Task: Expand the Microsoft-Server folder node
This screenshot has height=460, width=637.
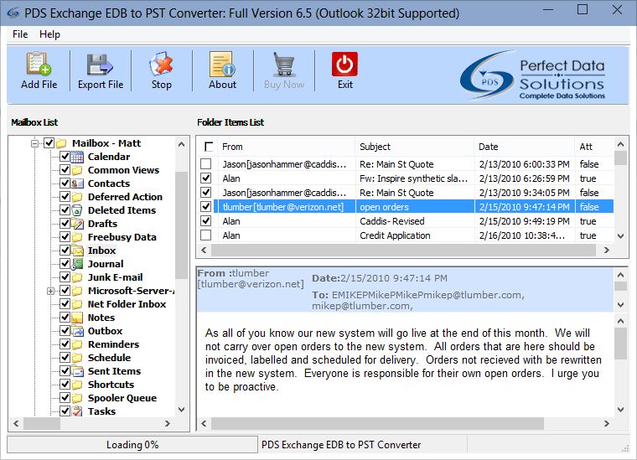Action: click(x=51, y=291)
